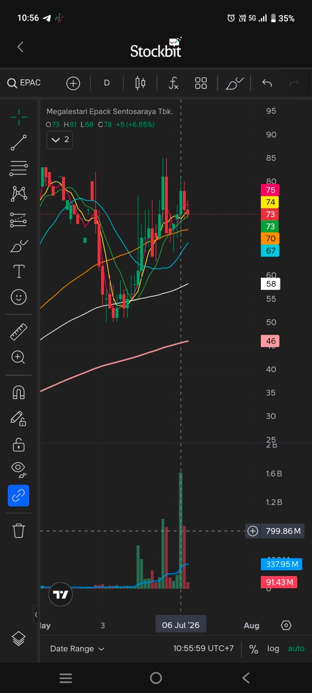This screenshot has width=312, height=693.
Task: Tap the Android back navigation button
Action: [x=246, y=678]
